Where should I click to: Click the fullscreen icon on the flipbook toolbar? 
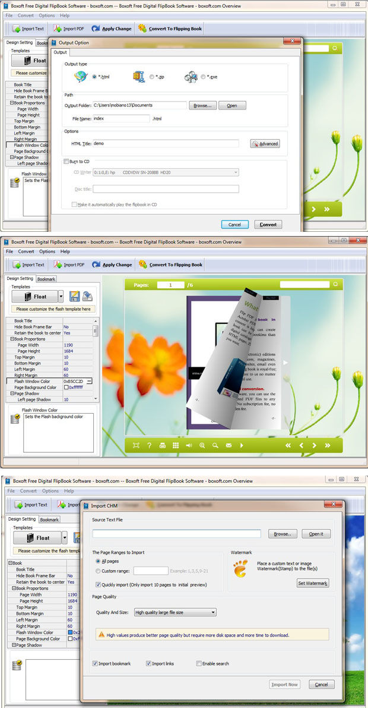point(136,445)
